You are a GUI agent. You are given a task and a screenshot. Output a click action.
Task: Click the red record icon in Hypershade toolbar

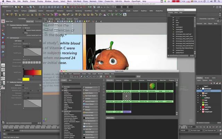tap(107, 76)
